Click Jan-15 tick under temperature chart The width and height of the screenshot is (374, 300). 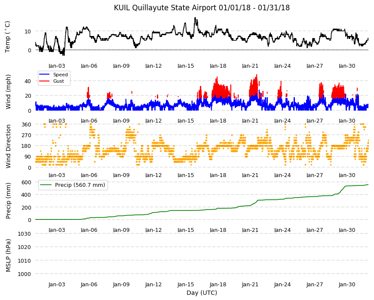tap(186, 66)
